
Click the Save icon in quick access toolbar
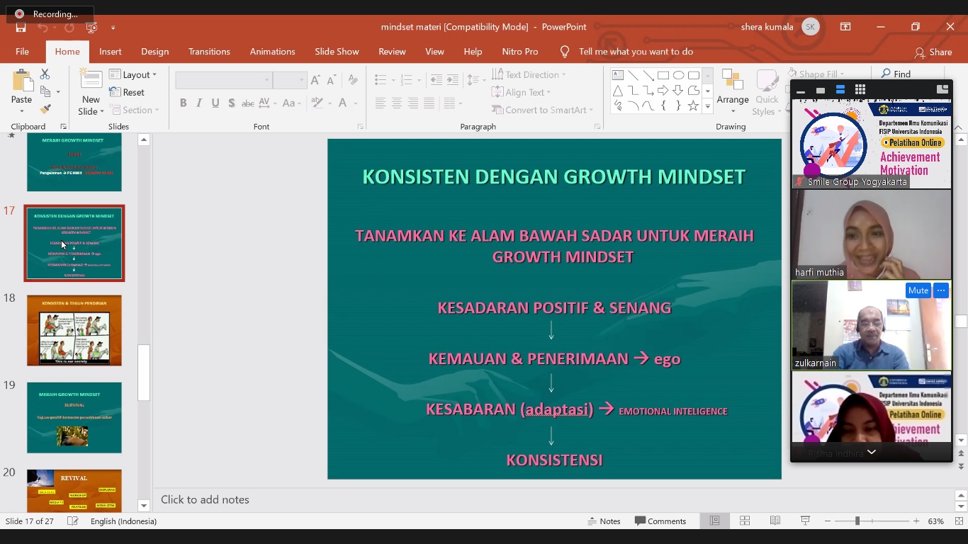coord(21,28)
